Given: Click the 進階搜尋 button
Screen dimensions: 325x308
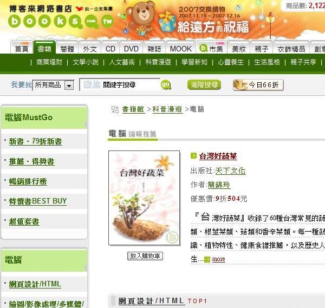Looking at the screenshot, I should pyautogui.click(x=204, y=85).
